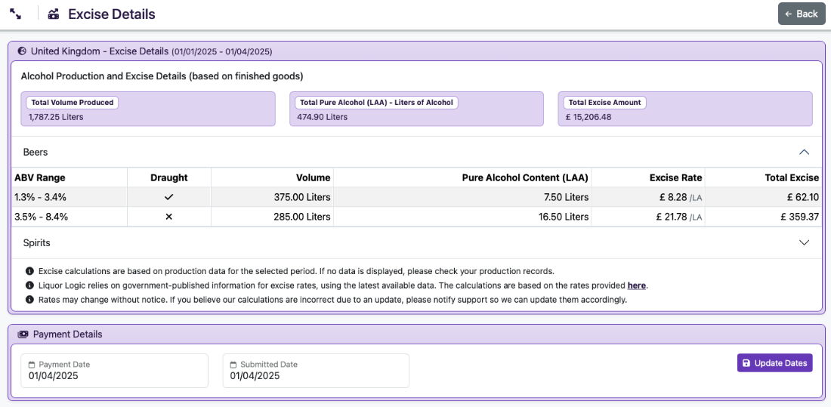Screen dimensions: 831x407
Task: Click the Total Excise Amount badge
Action: pyautogui.click(x=604, y=103)
